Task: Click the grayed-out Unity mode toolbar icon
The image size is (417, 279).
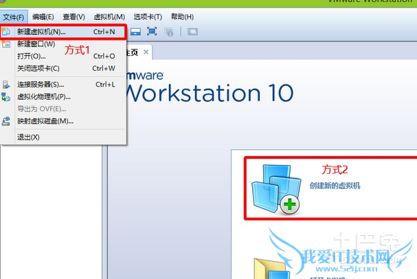Action: tap(168, 32)
